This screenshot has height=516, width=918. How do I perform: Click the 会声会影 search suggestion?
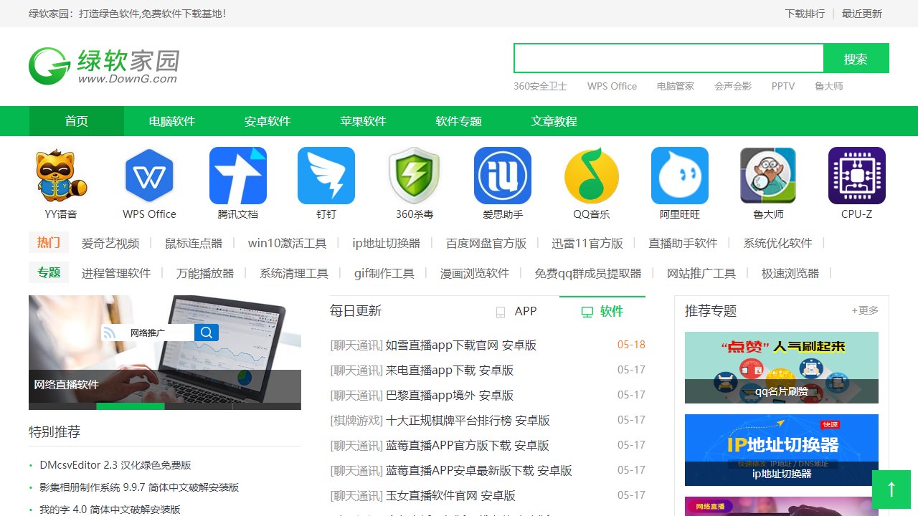pos(733,86)
